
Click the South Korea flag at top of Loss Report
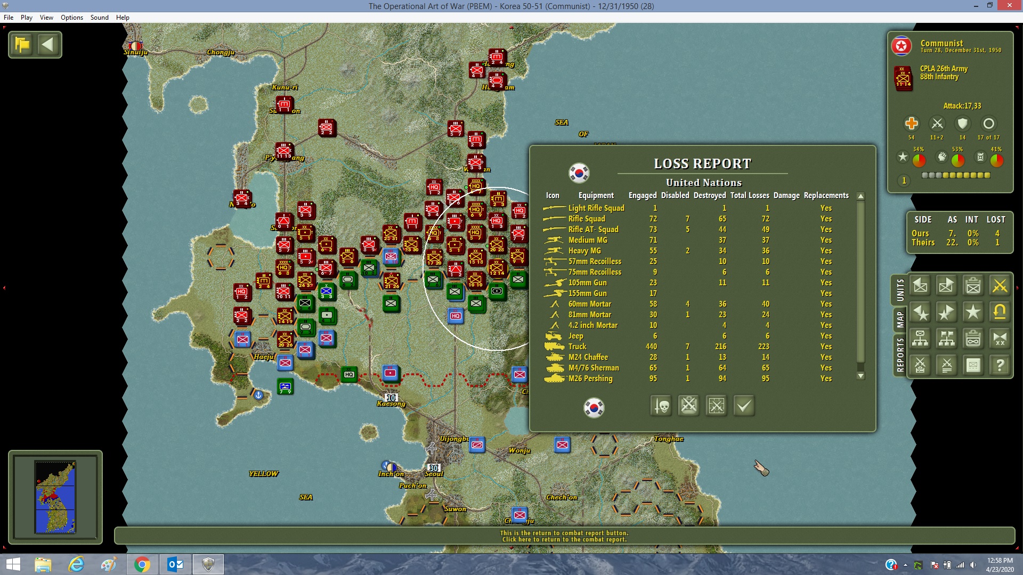pyautogui.click(x=579, y=172)
